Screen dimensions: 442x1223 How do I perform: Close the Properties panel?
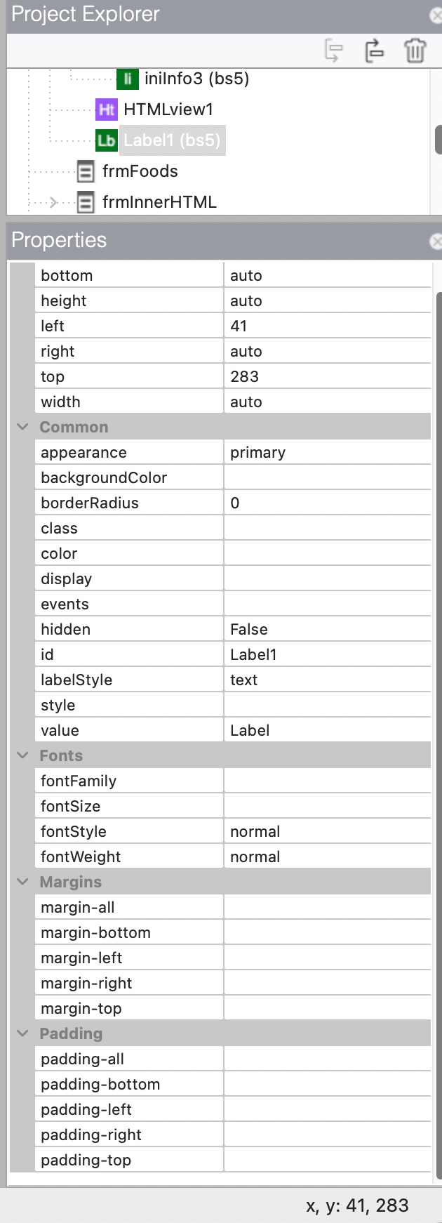coord(436,242)
